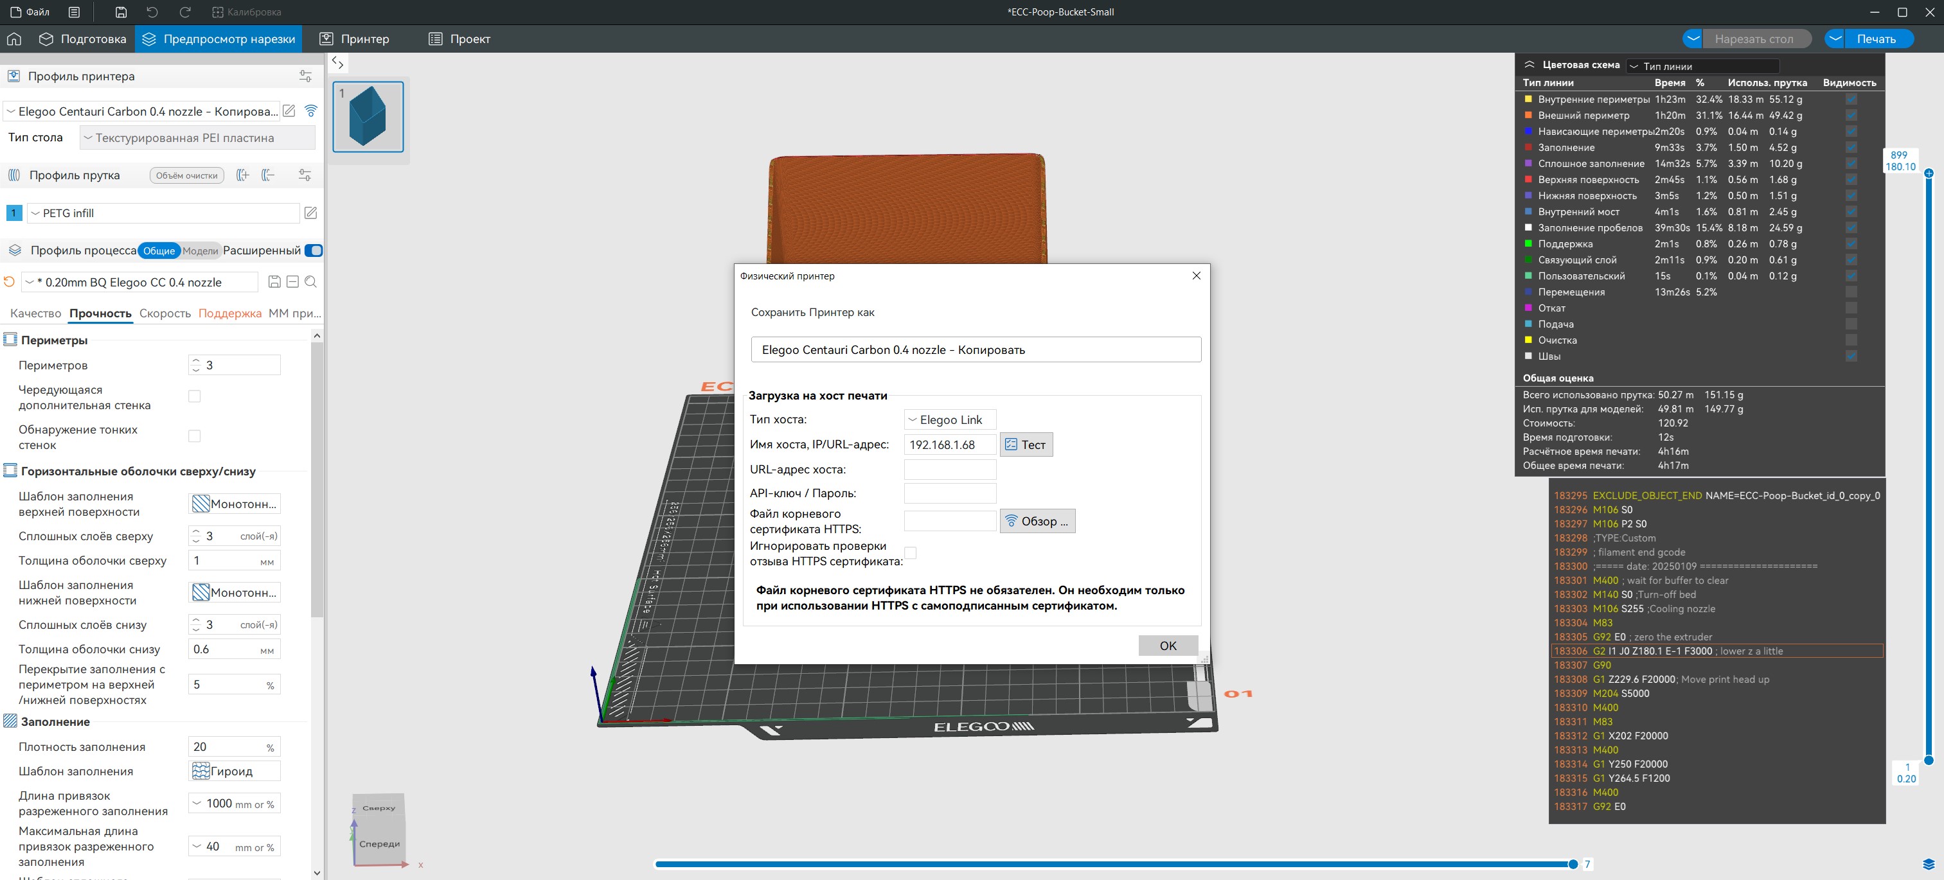
Task: Save process preset with disk icon
Action: 274,282
